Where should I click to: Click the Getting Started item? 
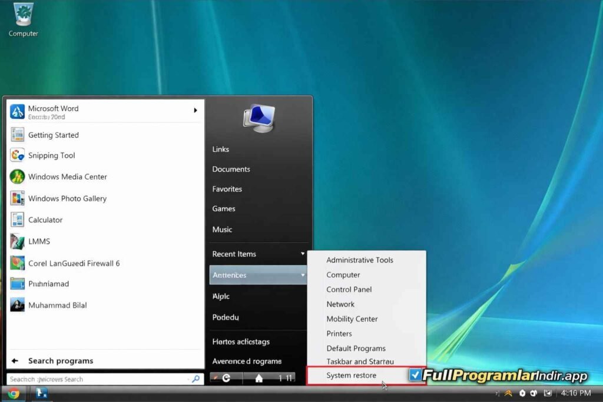point(53,135)
